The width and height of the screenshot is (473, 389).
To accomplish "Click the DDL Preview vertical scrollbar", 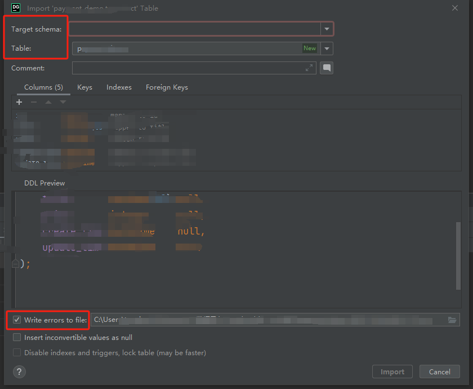I will [458, 256].
